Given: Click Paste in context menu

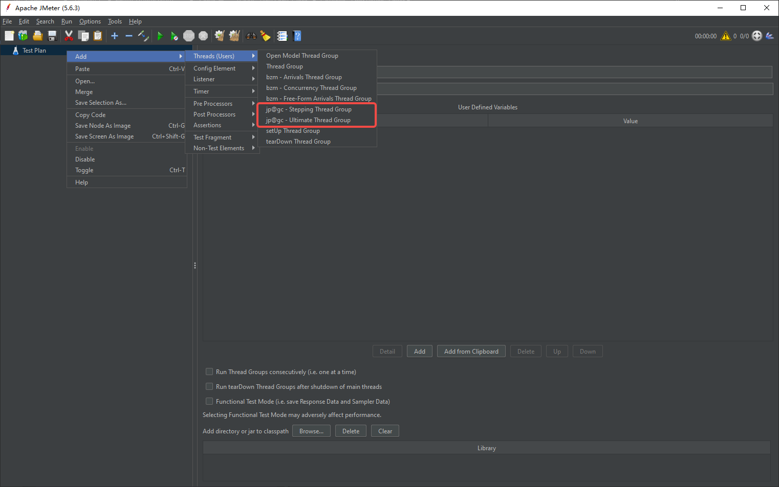Looking at the screenshot, I should (x=126, y=69).
